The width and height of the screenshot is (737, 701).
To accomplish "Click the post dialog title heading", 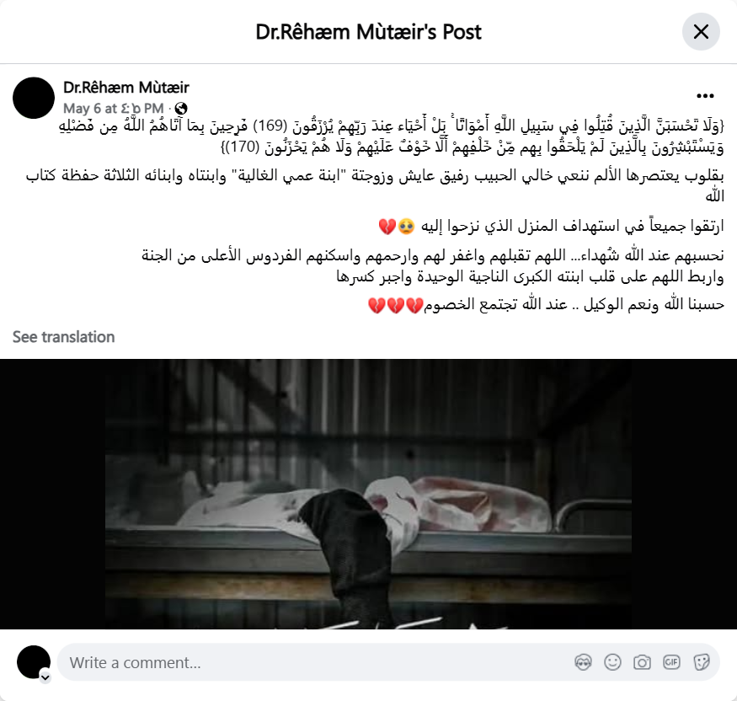I will tap(369, 32).
